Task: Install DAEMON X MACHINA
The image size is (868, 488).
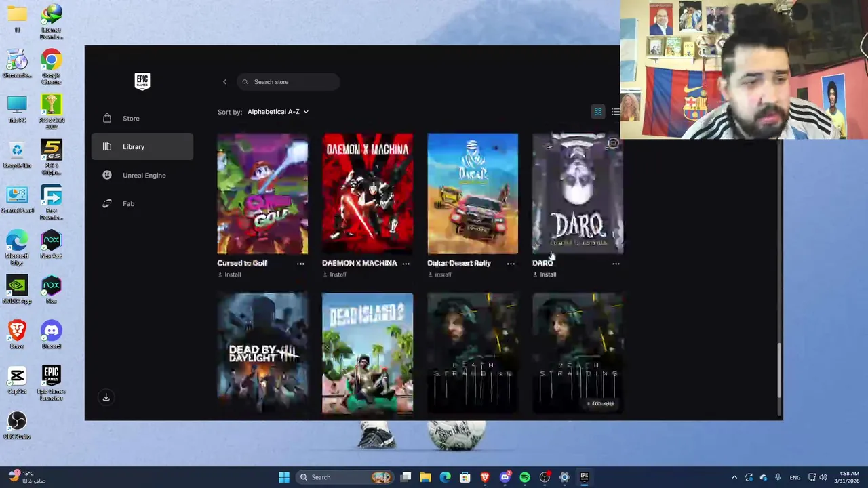Action: pyautogui.click(x=334, y=274)
